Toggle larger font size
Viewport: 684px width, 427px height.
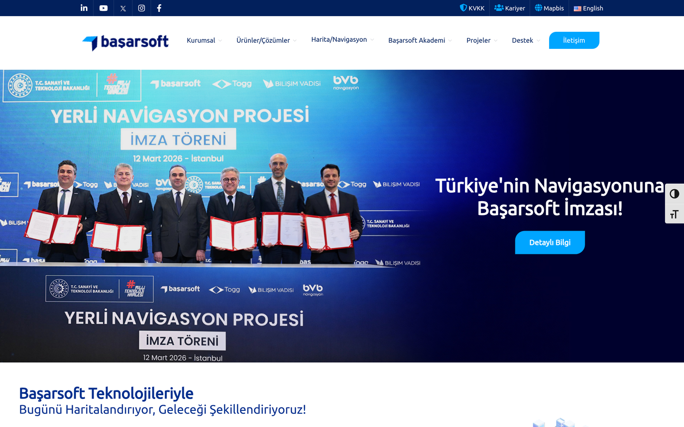click(x=674, y=214)
